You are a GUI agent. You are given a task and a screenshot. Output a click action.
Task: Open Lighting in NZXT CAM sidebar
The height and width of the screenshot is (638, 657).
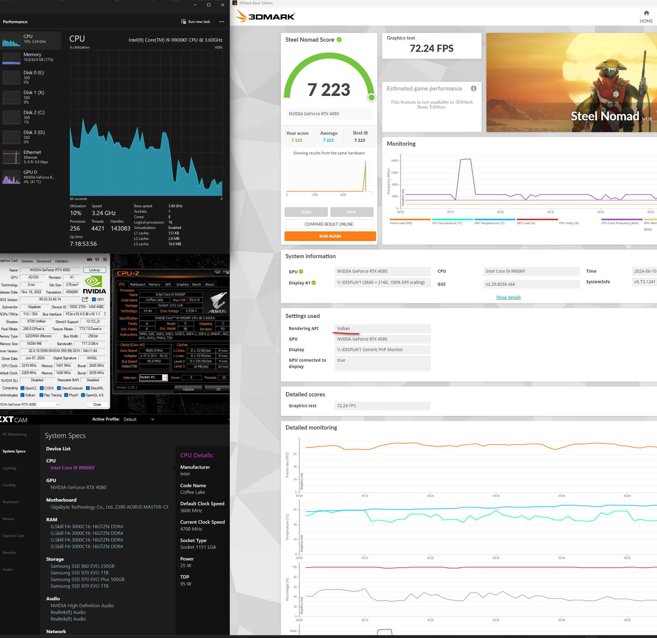pyautogui.click(x=9, y=468)
